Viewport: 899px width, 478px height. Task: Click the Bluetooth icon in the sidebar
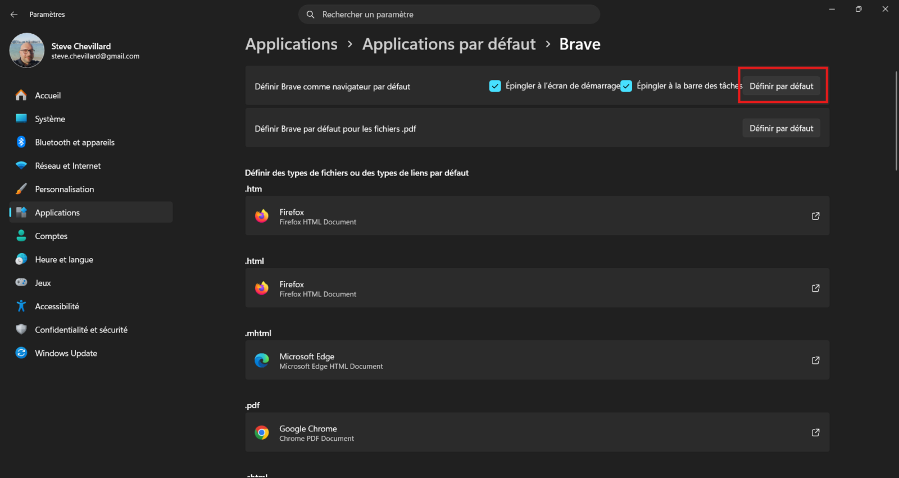pos(21,142)
